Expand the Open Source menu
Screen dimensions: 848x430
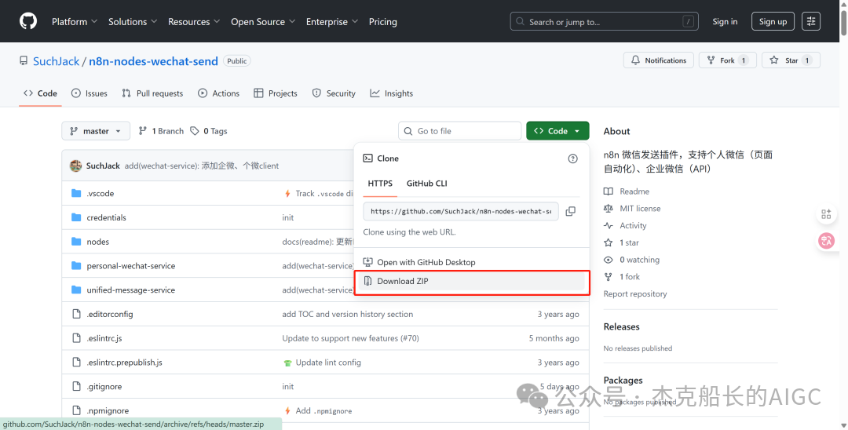click(x=263, y=22)
